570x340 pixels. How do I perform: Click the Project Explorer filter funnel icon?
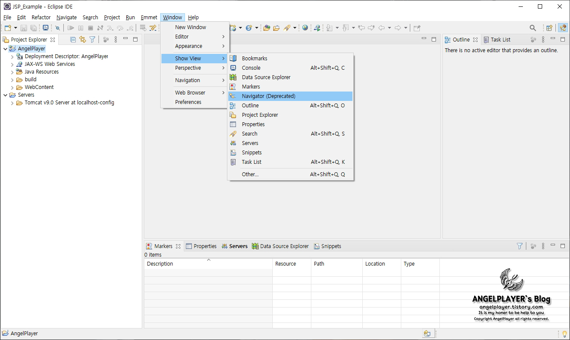point(92,39)
